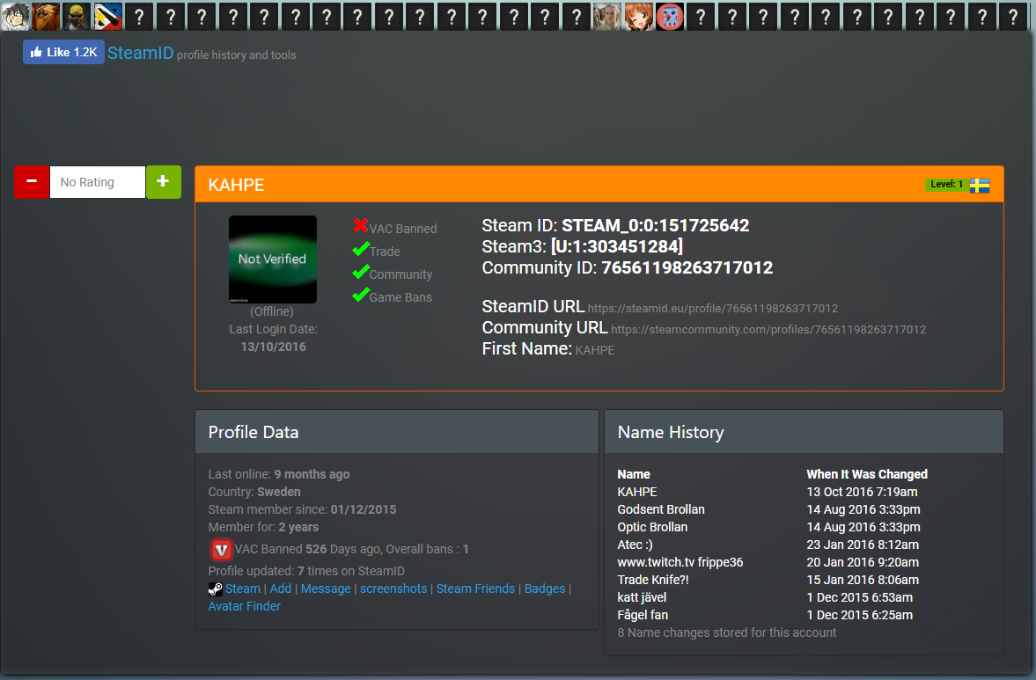Click the 'katt jävel' name entry

[642, 597]
